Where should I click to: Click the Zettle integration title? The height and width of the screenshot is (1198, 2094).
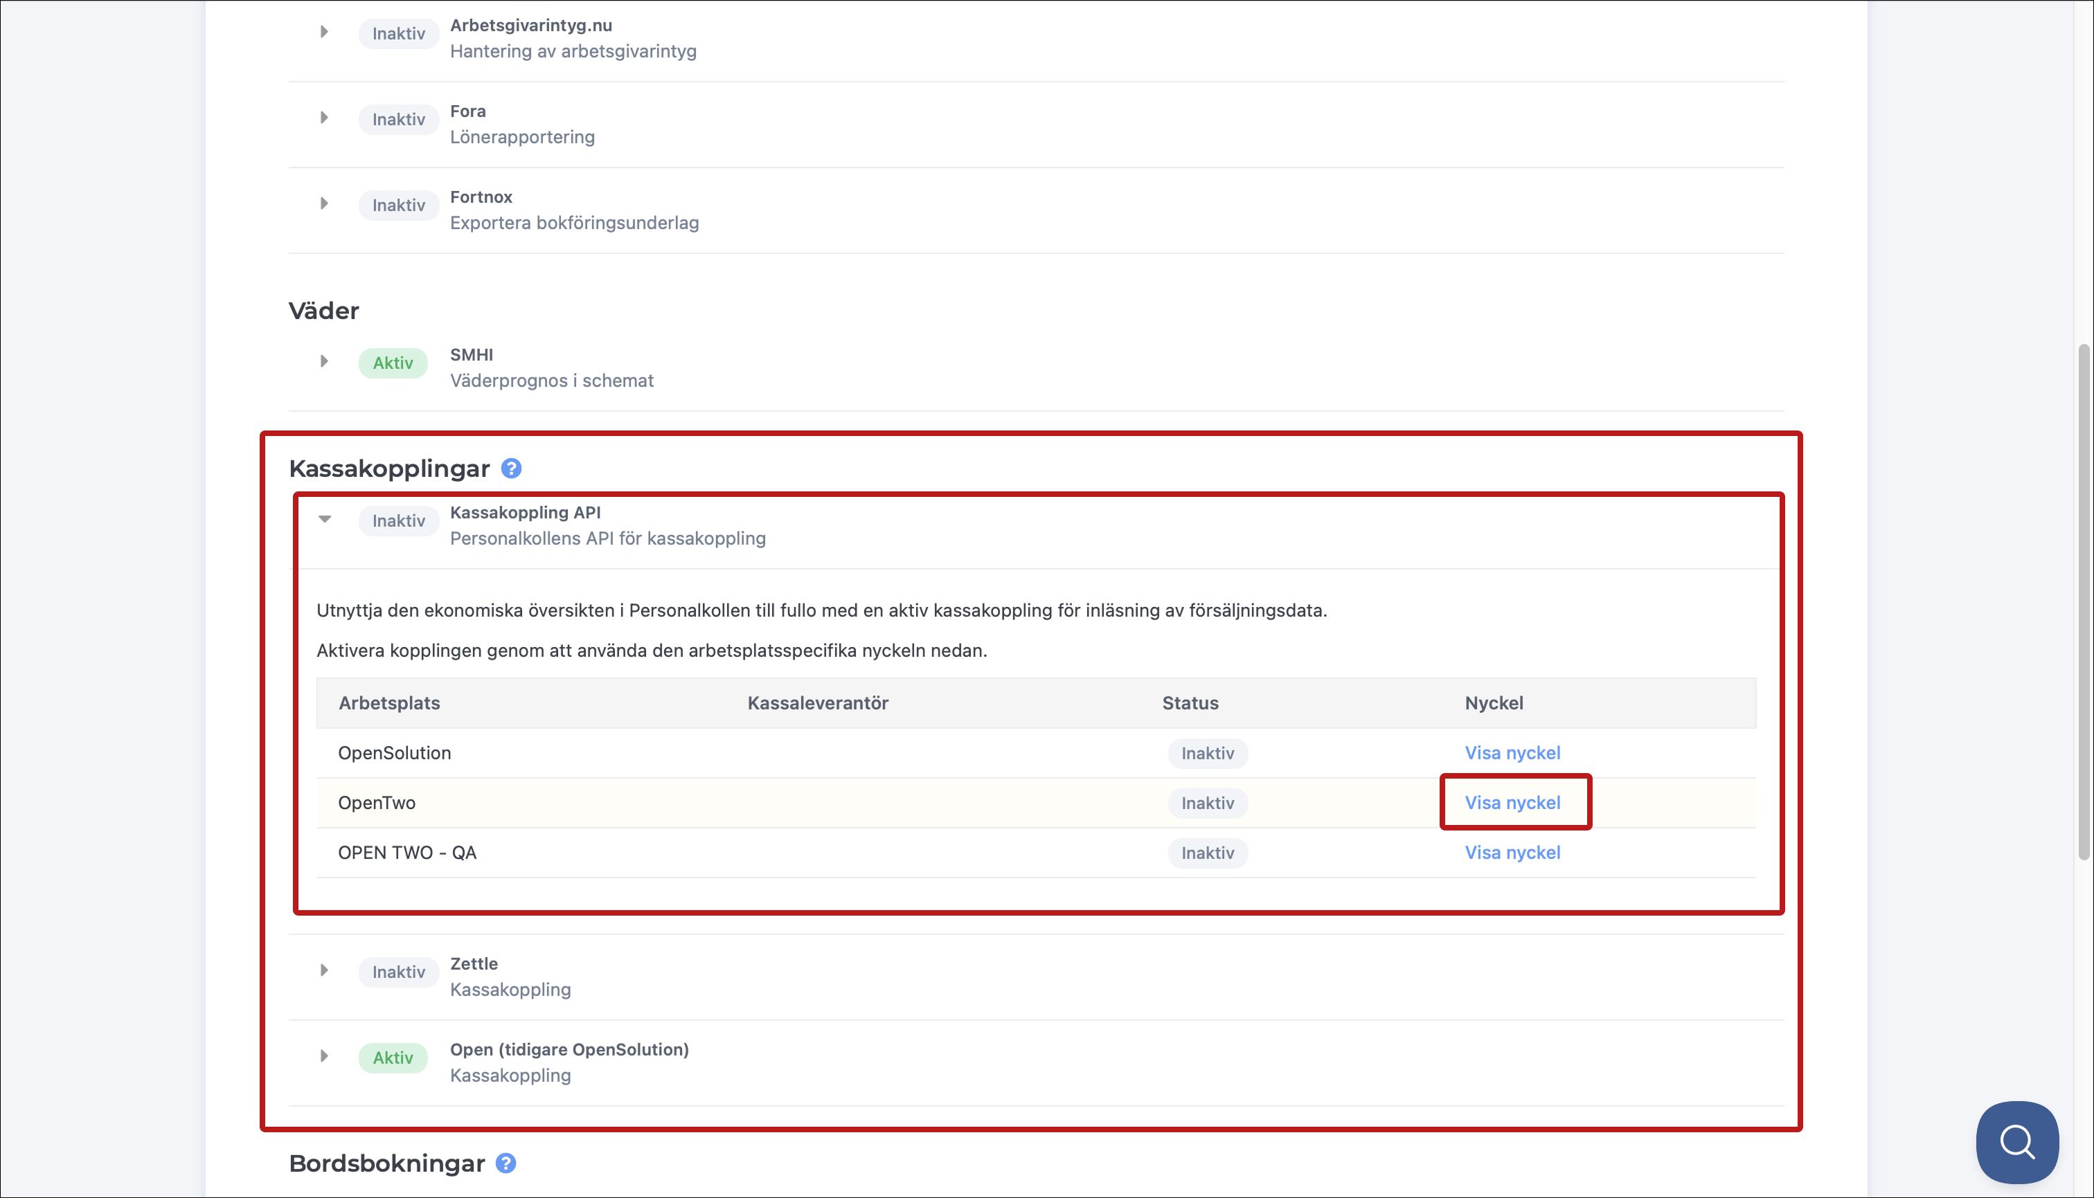click(x=473, y=963)
